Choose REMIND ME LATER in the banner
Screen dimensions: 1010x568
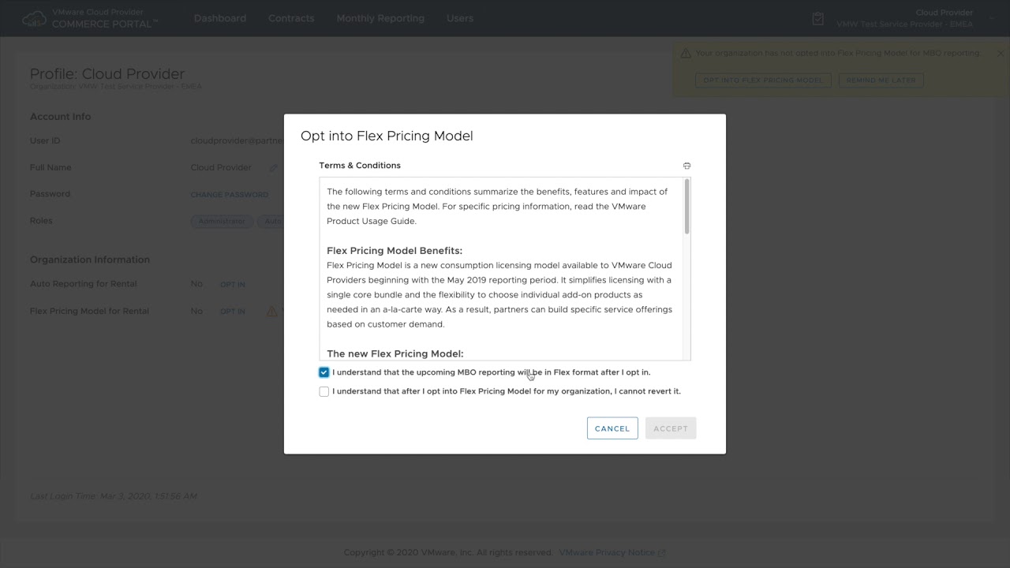click(x=881, y=80)
